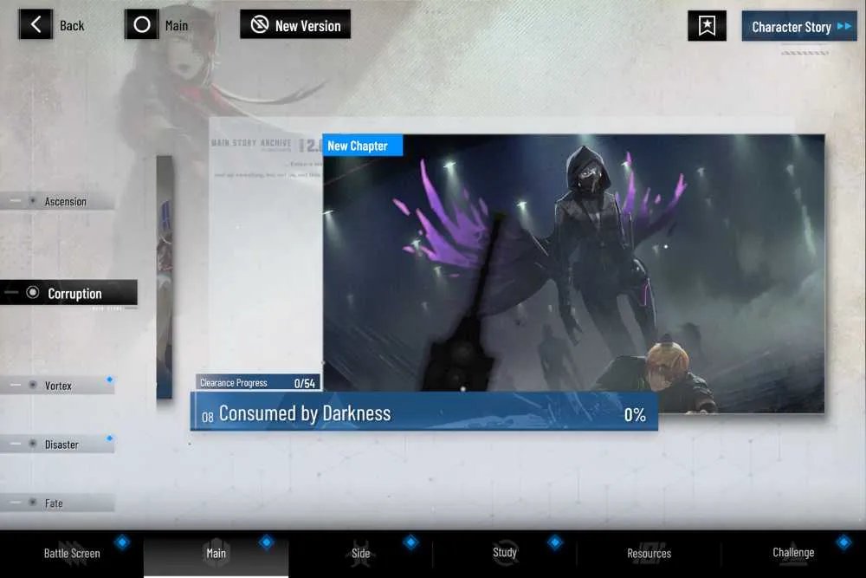Tap blue diamond marker on Challenge tab
Screen dimensions: 866x578
point(843,542)
